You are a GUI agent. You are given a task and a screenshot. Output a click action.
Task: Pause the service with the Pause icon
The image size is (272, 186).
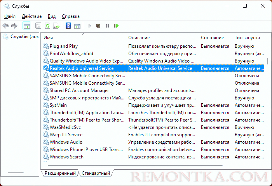click(x=107, y=26)
